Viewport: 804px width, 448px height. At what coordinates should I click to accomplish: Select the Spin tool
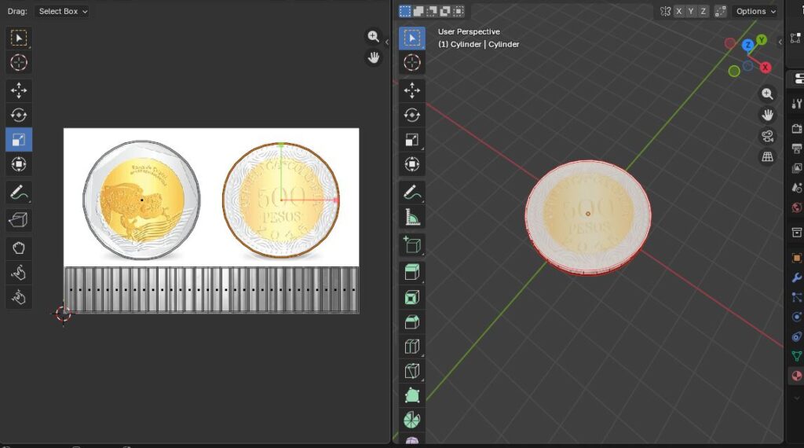click(x=411, y=420)
